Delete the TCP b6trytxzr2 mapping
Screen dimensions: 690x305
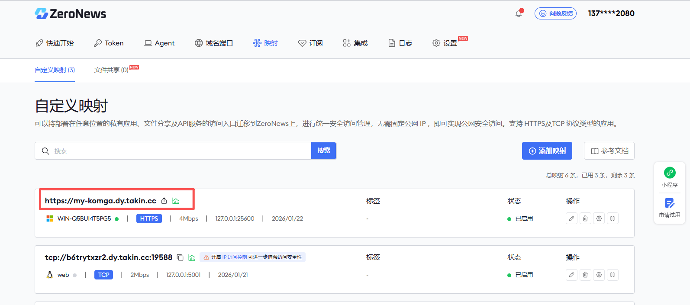coord(585,275)
